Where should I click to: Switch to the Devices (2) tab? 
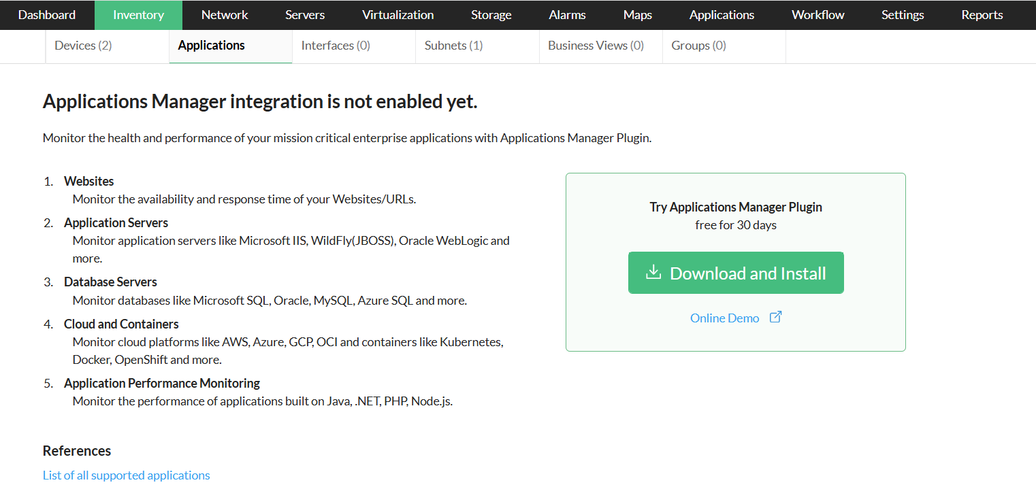(x=83, y=46)
